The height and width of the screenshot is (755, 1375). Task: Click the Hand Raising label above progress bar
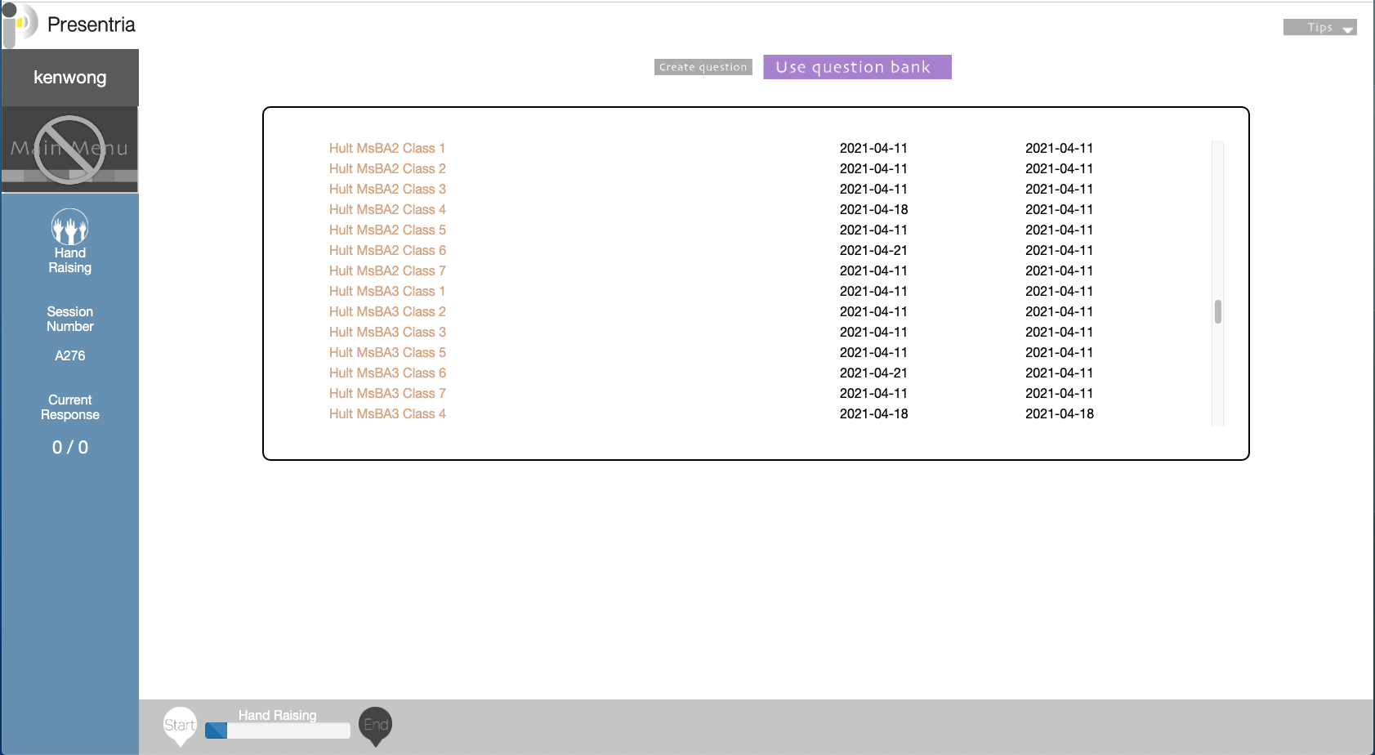[x=278, y=715]
